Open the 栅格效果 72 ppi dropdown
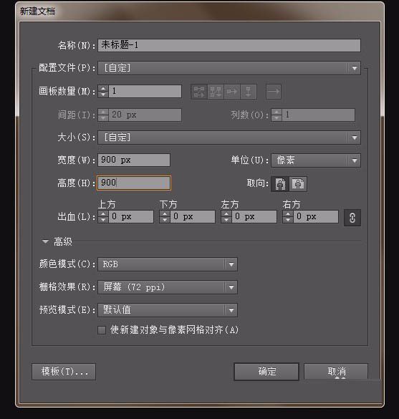 pos(168,287)
